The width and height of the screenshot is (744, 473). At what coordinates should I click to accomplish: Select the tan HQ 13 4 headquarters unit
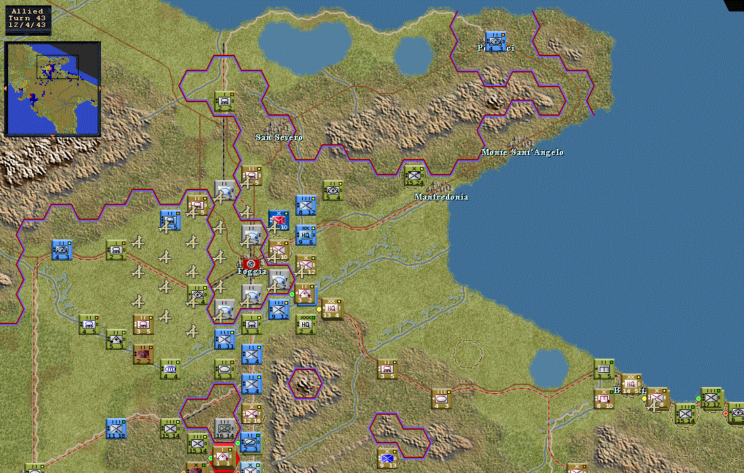pyautogui.click(x=331, y=309)
